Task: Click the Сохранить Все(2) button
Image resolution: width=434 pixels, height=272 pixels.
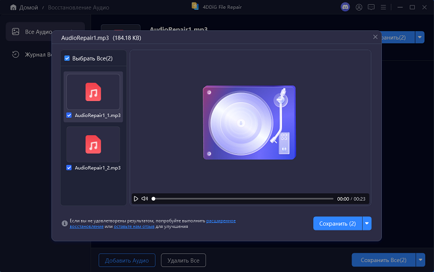Action: point(383,260)
